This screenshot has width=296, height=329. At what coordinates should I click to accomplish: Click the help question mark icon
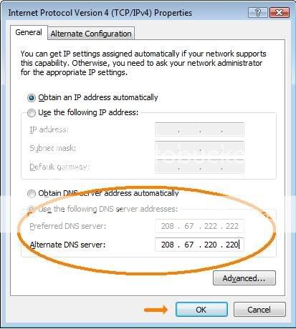point(258,12)
